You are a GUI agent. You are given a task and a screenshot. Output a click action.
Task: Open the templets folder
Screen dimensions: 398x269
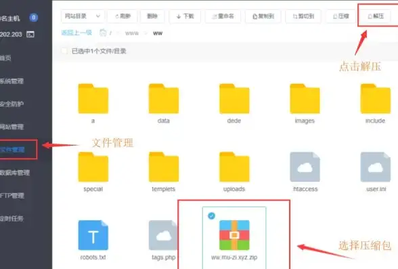[164, 167]
